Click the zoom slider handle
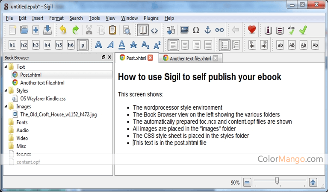The width and height of the screenshot is (328, 192). click(x=277, y=181)
